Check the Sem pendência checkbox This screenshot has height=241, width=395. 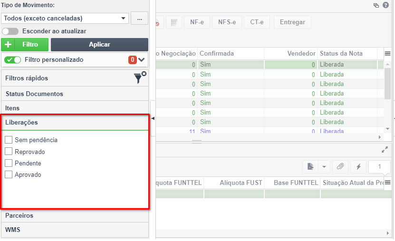tap(9, 140)
